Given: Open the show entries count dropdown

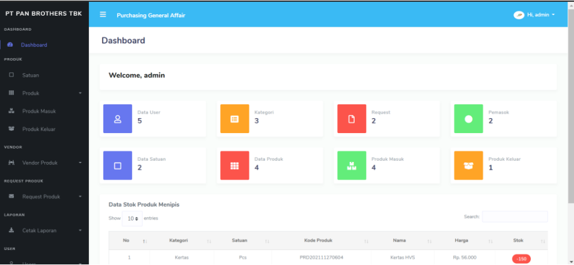Looking at the screenshot, I should tap(132, 218).
